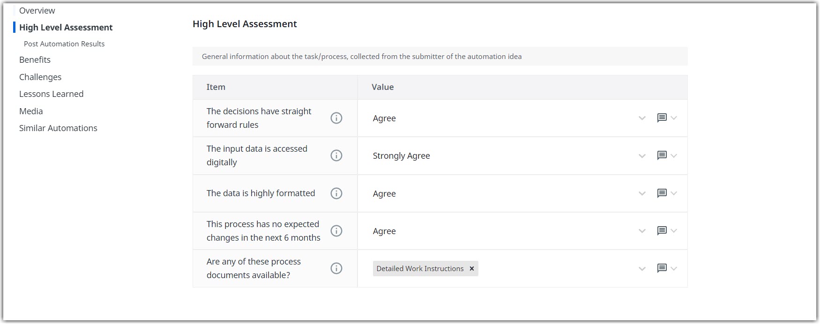This screenshot has width=820, height=324.
Task: Click 'Agree' value for no expected changes
Action: [384, 231]
